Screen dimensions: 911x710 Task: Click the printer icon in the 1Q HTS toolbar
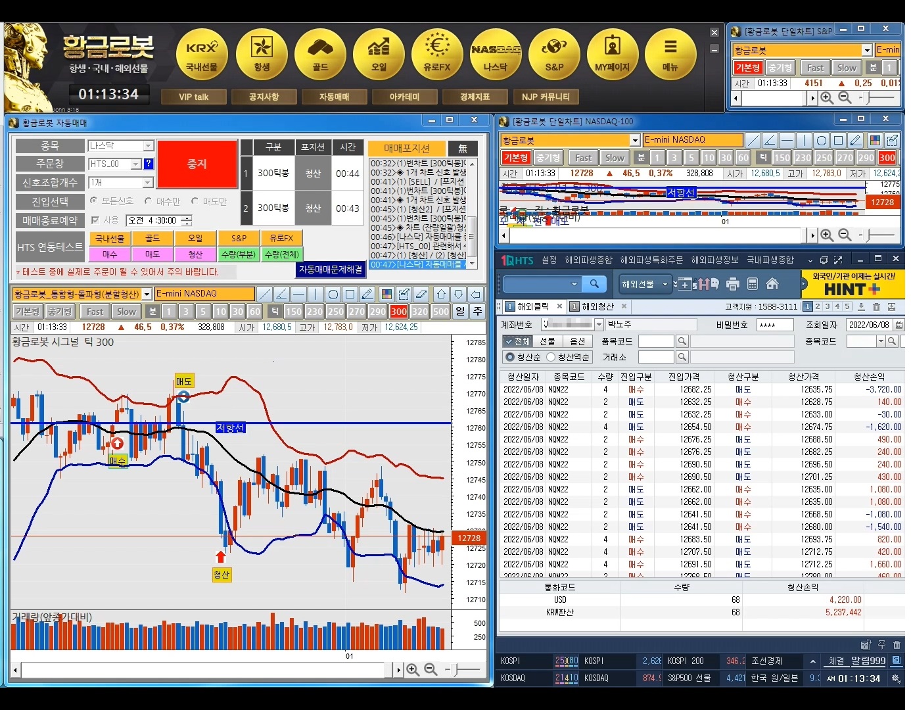point(733,284)
